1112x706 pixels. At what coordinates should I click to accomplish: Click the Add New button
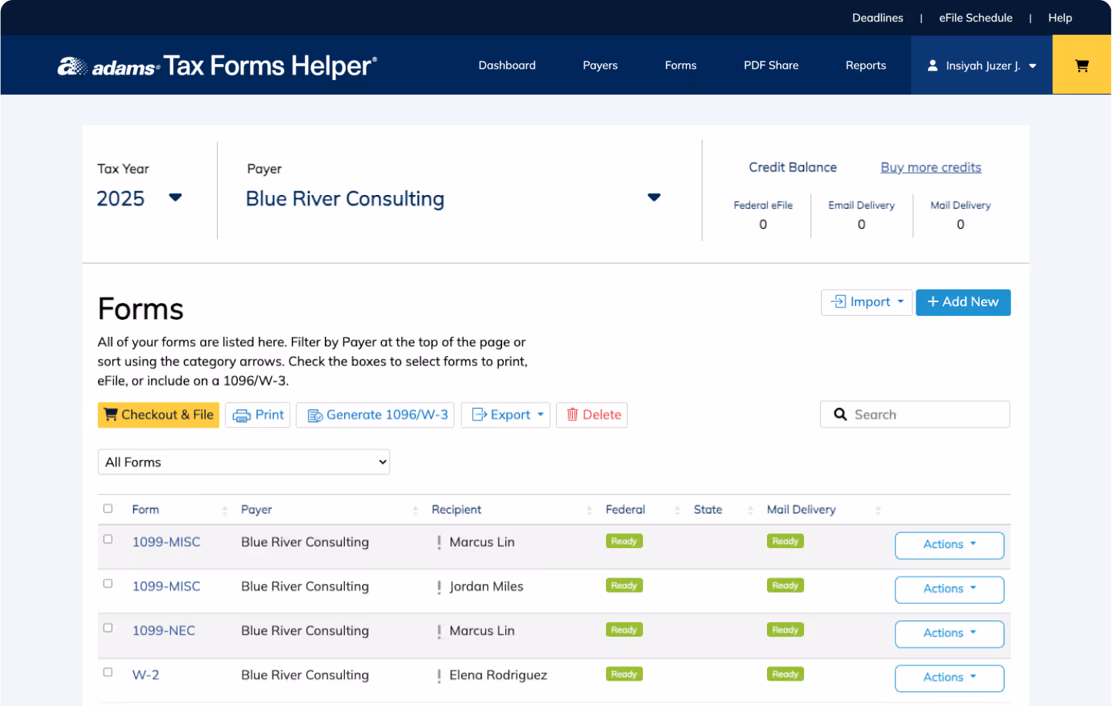coord(963,302)
